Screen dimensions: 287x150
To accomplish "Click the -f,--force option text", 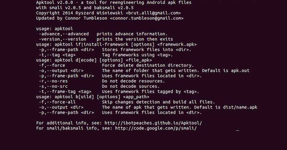I will coord(52,65).
